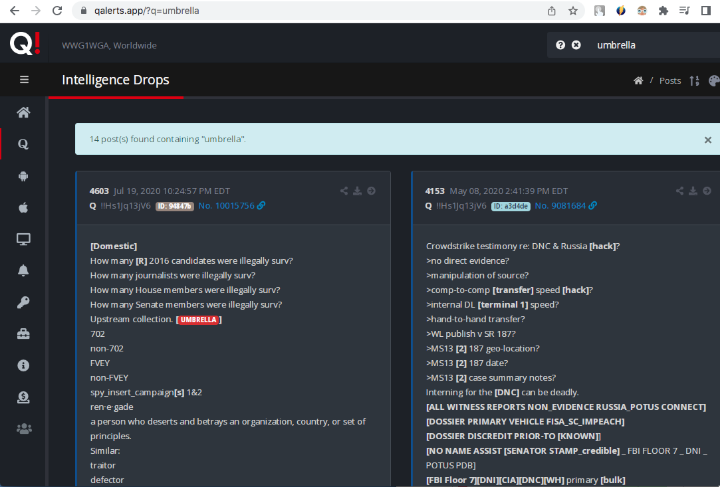Screen dimensions: 720x487
Task: Click the Posts breadcrumb link
Action: click(670, 81)
